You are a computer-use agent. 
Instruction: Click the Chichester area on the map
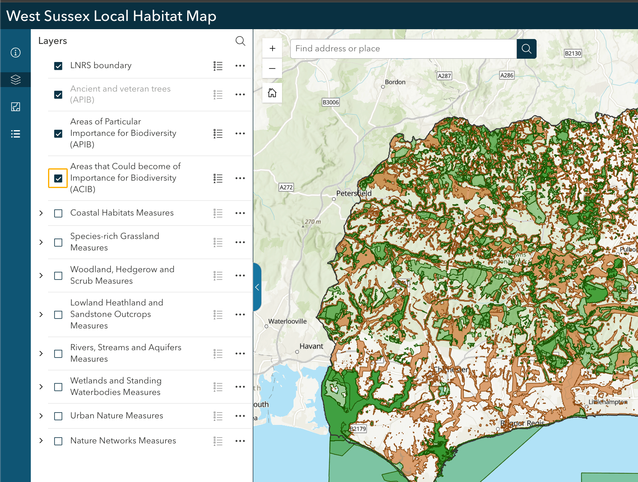[451, 370]
